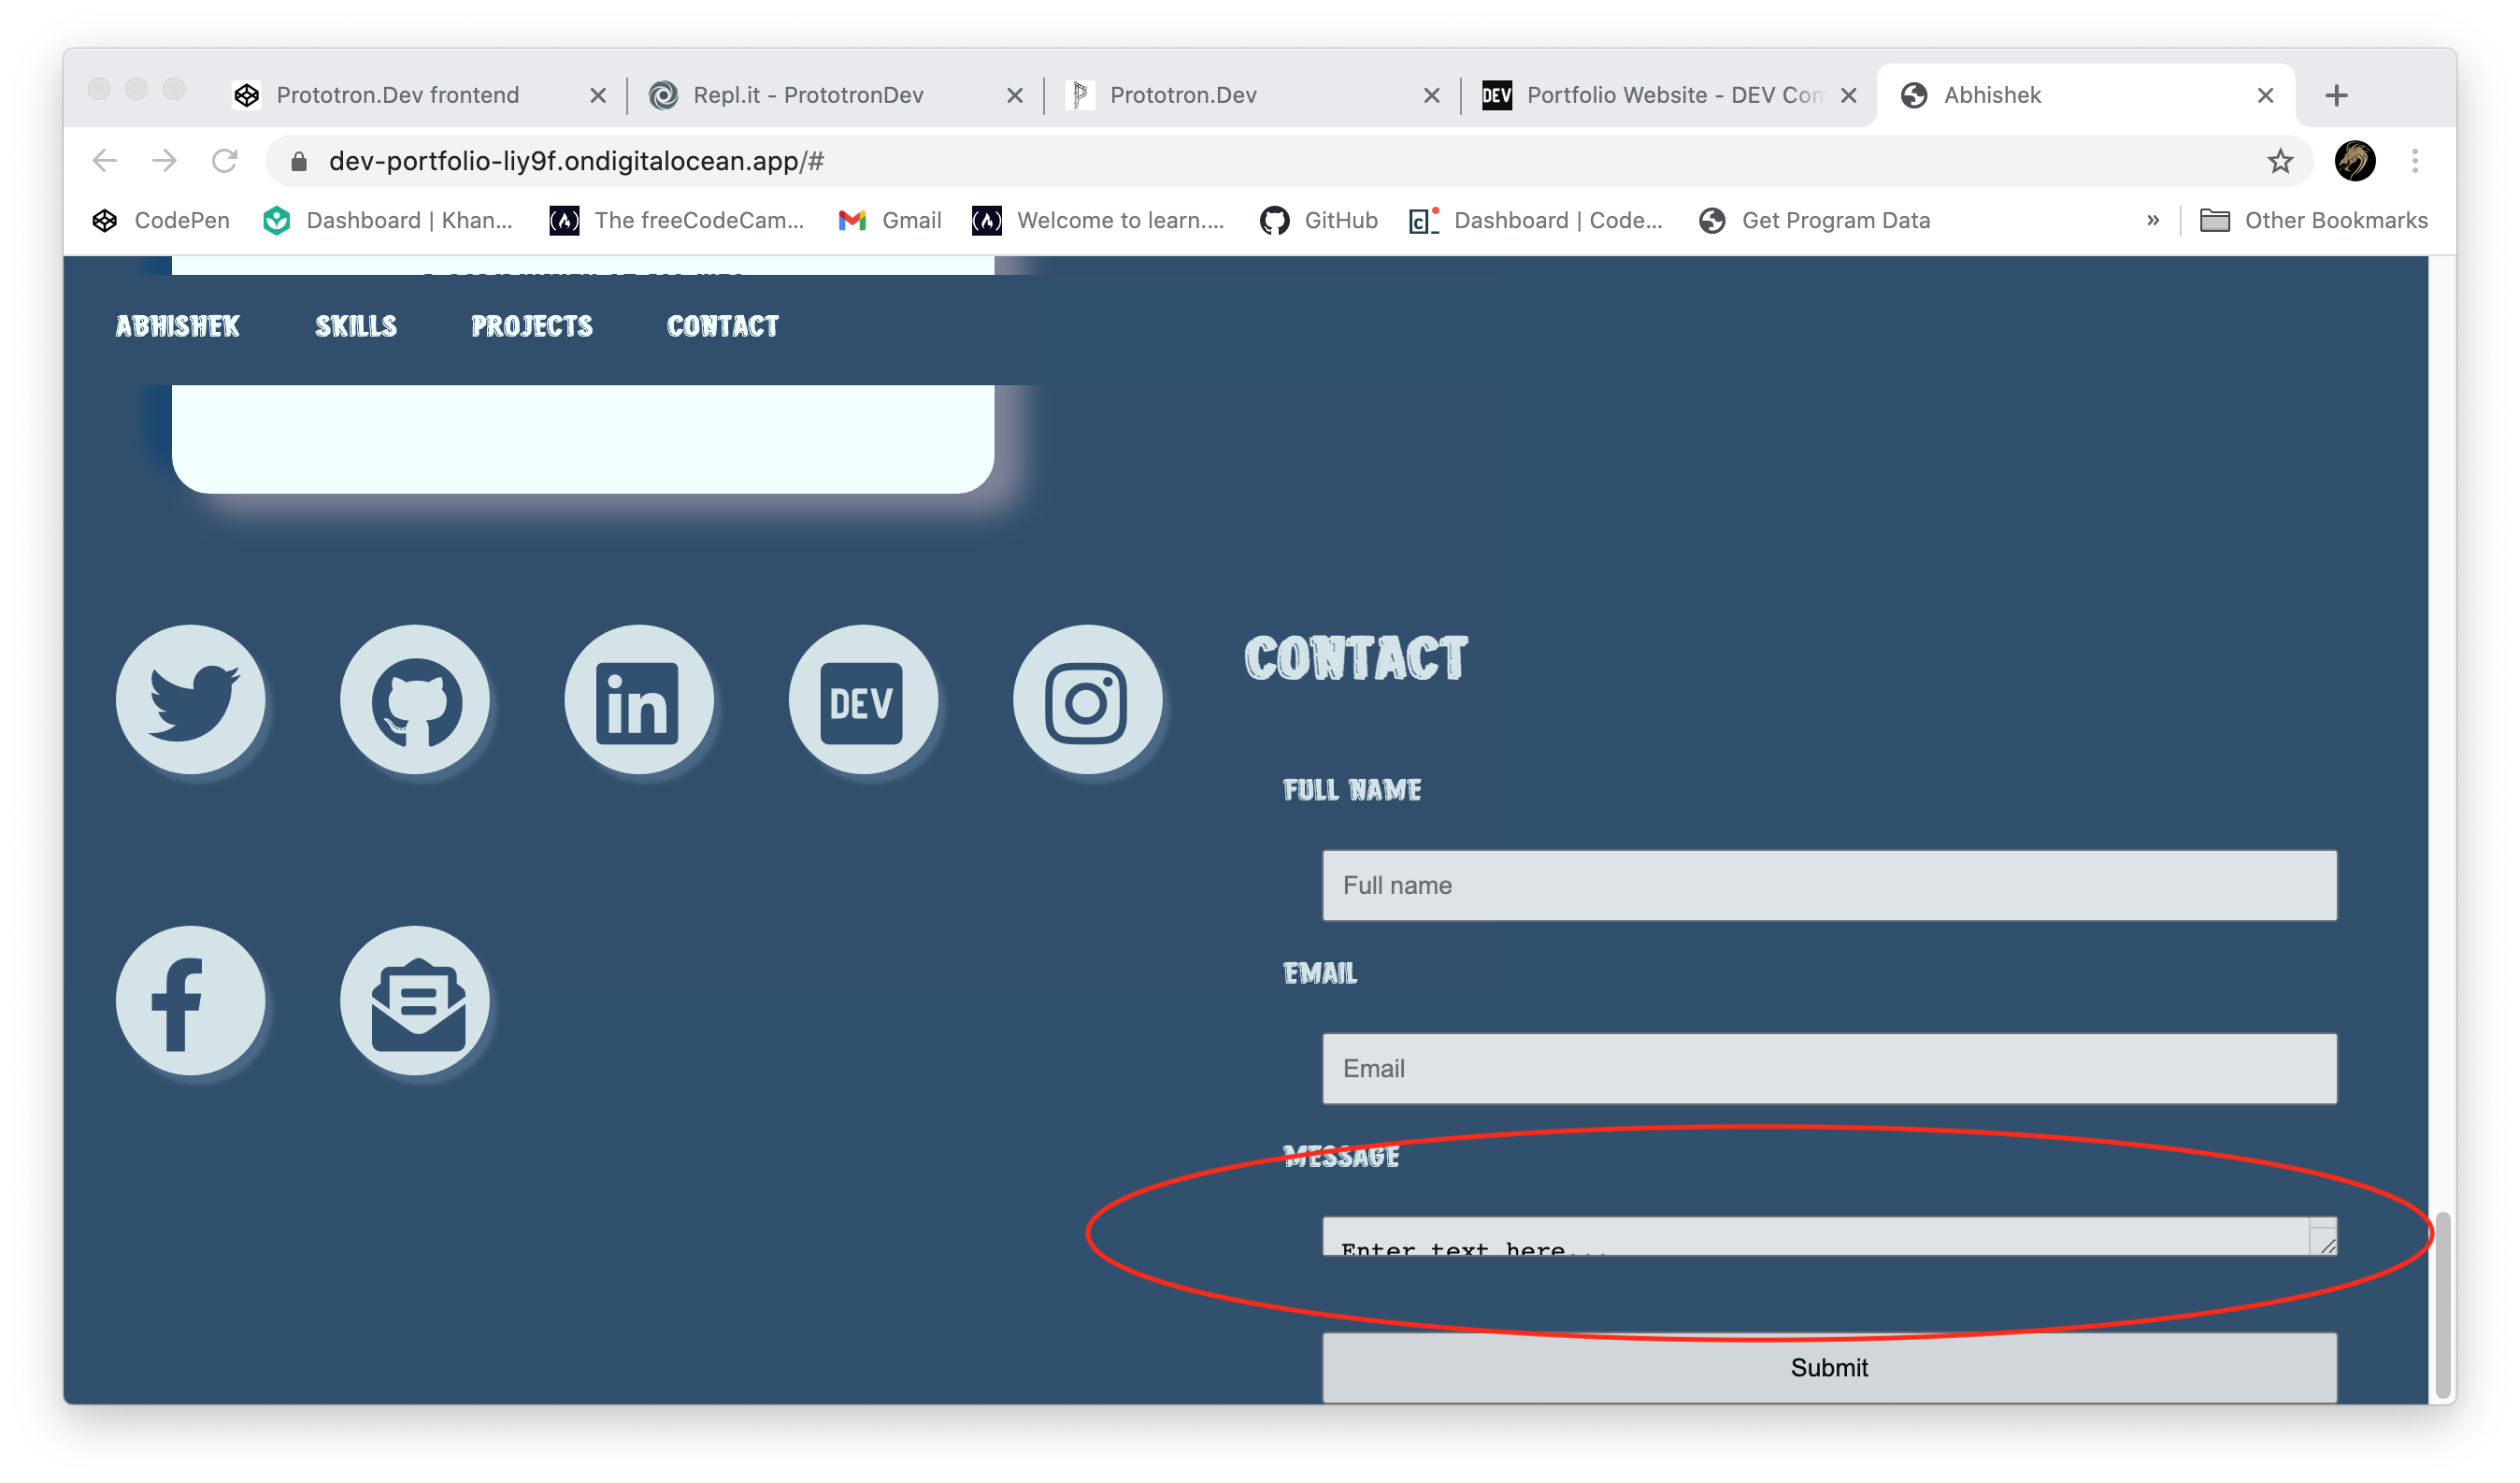
Task: View site security lock icon
Action: 298,161
